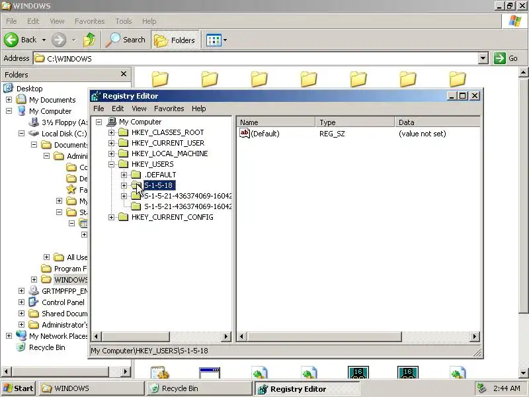Click the REG_SZ type cell
Viewport: 529px width, 397px height.
[x=332, y=134]
